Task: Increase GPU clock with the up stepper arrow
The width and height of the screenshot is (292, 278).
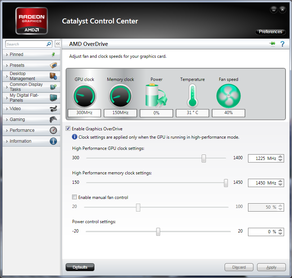Action: [280, 157]
